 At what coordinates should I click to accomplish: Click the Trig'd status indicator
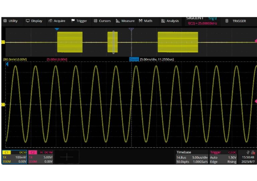212,18
